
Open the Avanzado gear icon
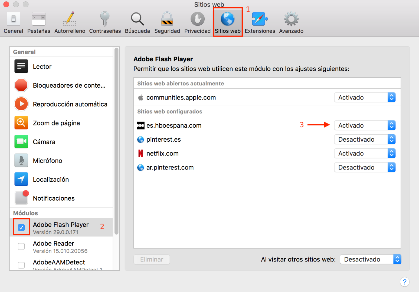(x=291, y=19)
